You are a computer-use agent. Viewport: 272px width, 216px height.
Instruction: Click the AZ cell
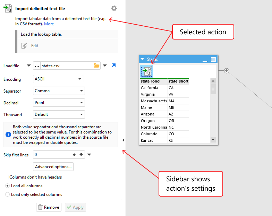click(178, 114)
